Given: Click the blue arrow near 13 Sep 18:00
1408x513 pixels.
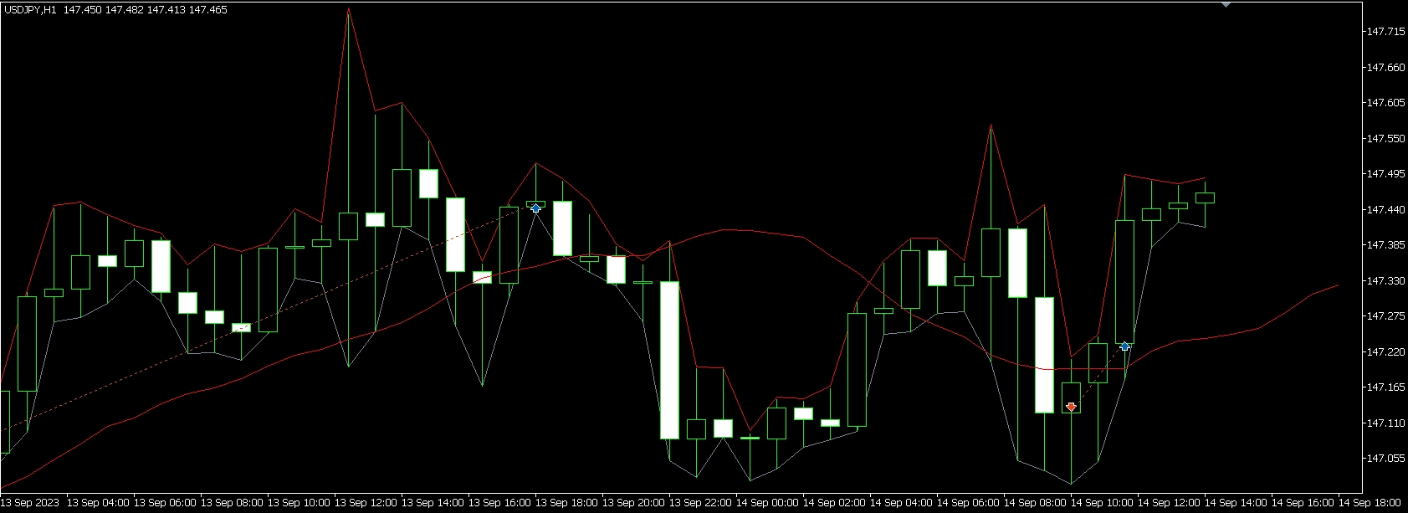Looking at the screenshot, I should pos(535,208).
